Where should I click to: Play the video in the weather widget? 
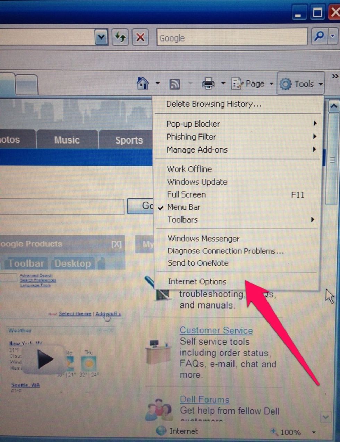point(44,359)
